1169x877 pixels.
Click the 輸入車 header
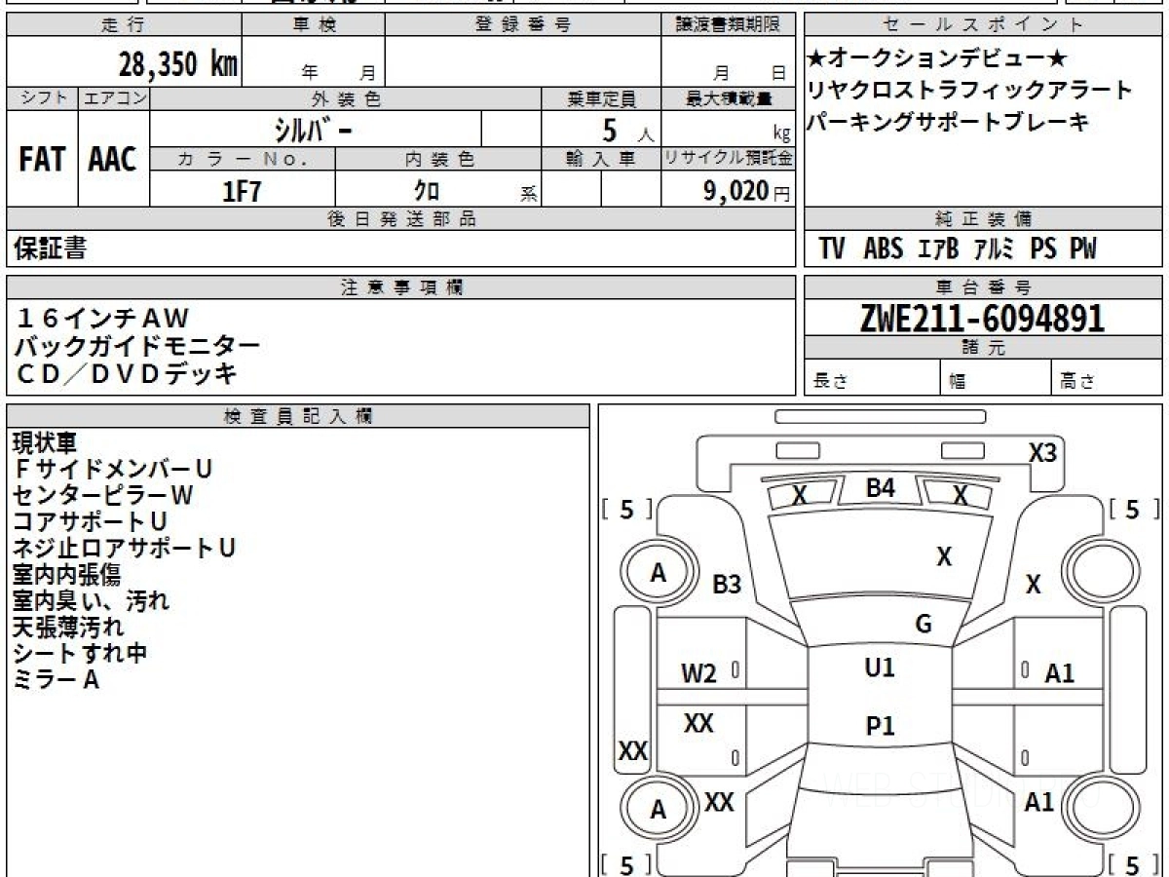pos(601,159)
